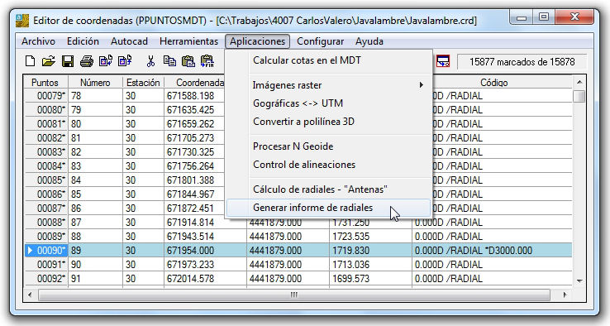Click the app icon in the title bar
610x326 pixels.
pyautogui.click(x=22, y=20)
